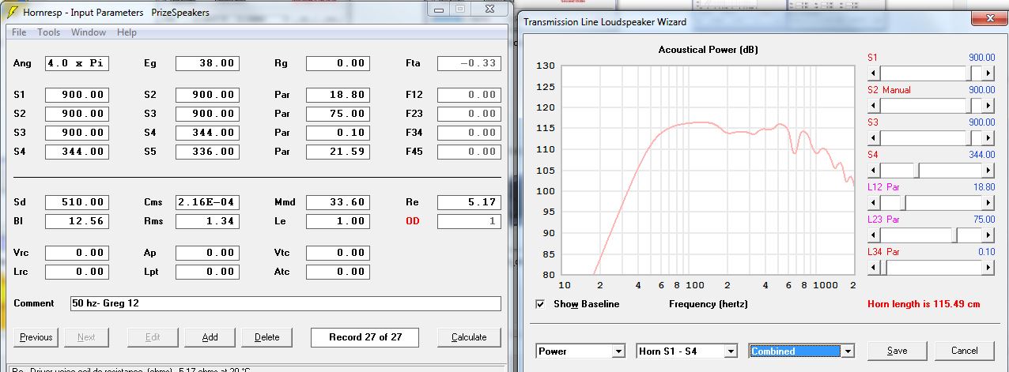
Task: Click the Le field showing 1.00
Action: [338, 221]
